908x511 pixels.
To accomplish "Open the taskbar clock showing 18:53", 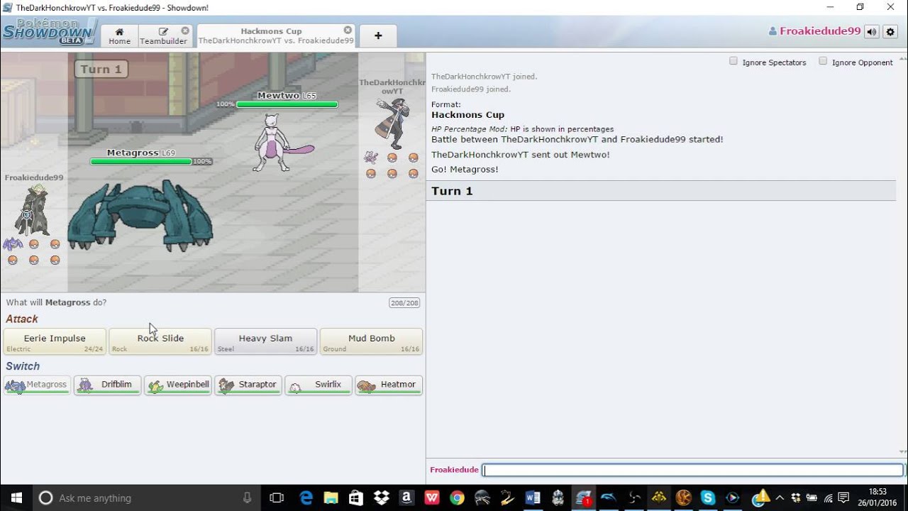I will click(877, 498).
